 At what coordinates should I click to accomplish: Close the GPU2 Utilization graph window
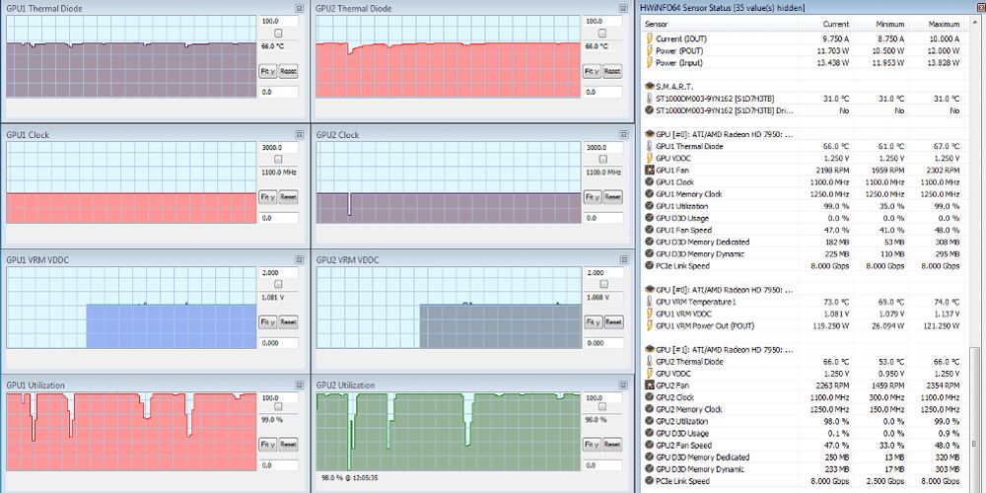(x=623, y=385)
